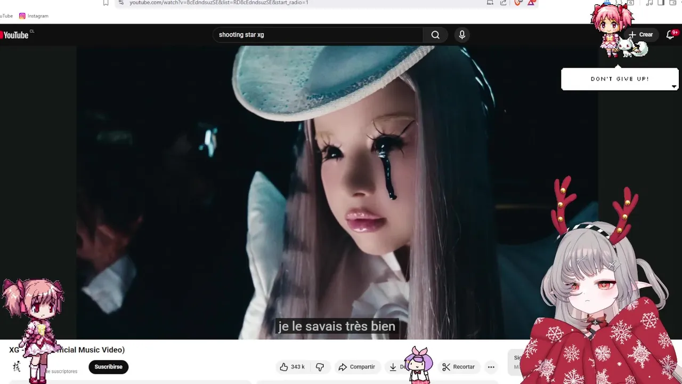The width and height of the screenshot is (682, 384).
Task: Open the three-dot more actions menu
Action: (491, 367)
